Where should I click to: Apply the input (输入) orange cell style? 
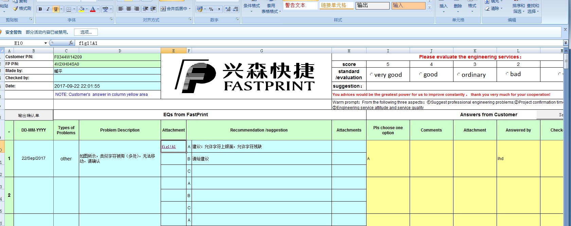point(409,5)
